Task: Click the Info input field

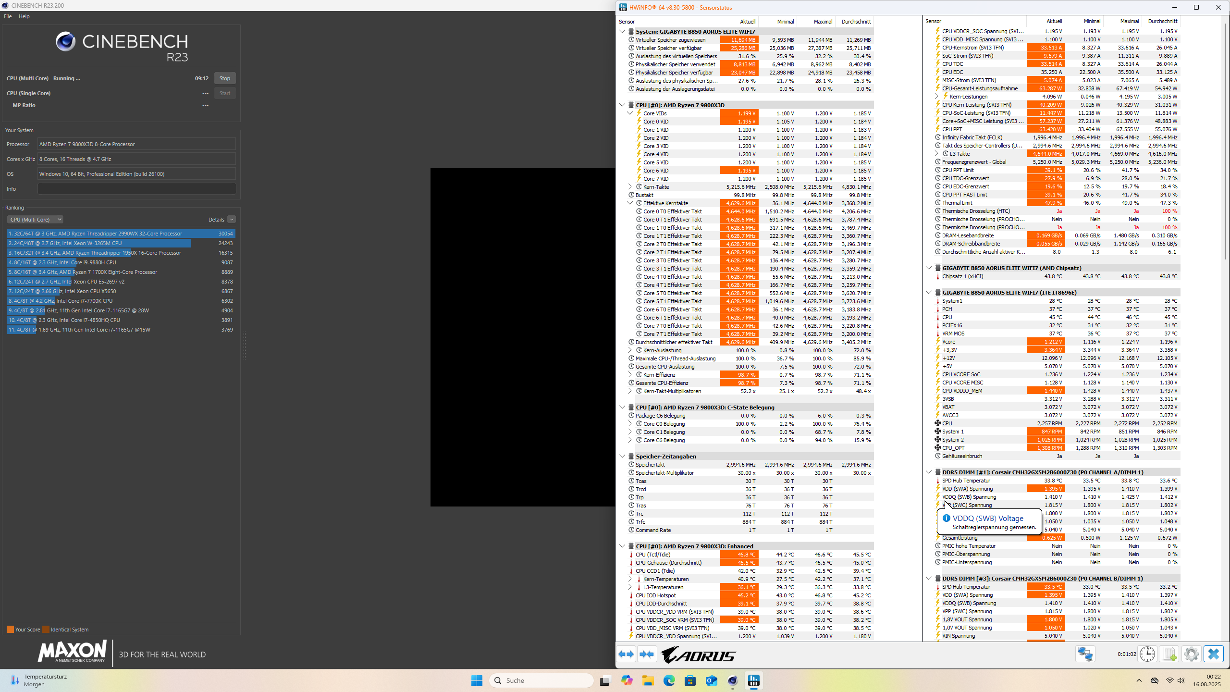Action: [x=136, y=189]
